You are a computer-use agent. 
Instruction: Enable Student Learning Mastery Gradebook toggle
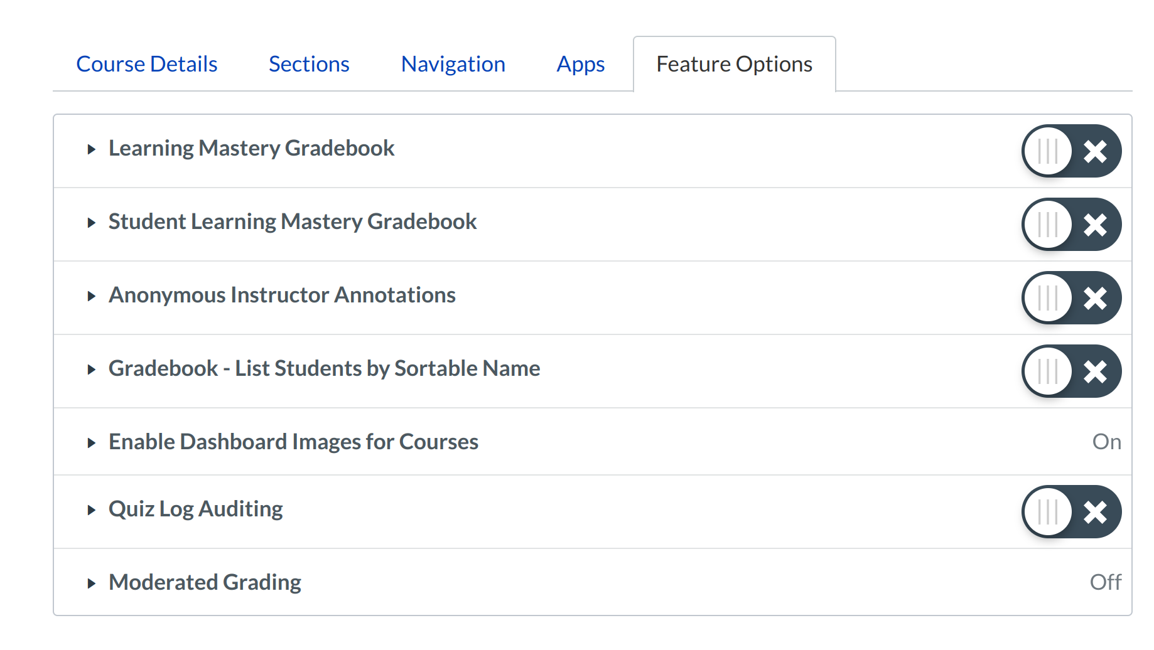[x=1071, y=225]
